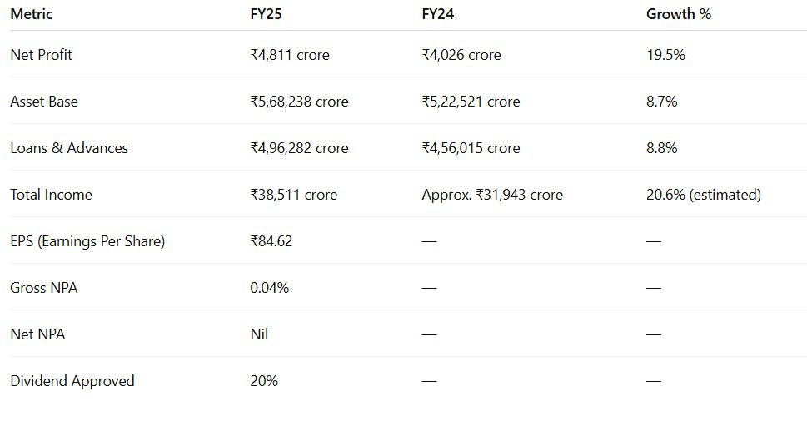Screen dimensions: 807x431
Task: Select the Dividend Approved 20% value
Action: 264,381
